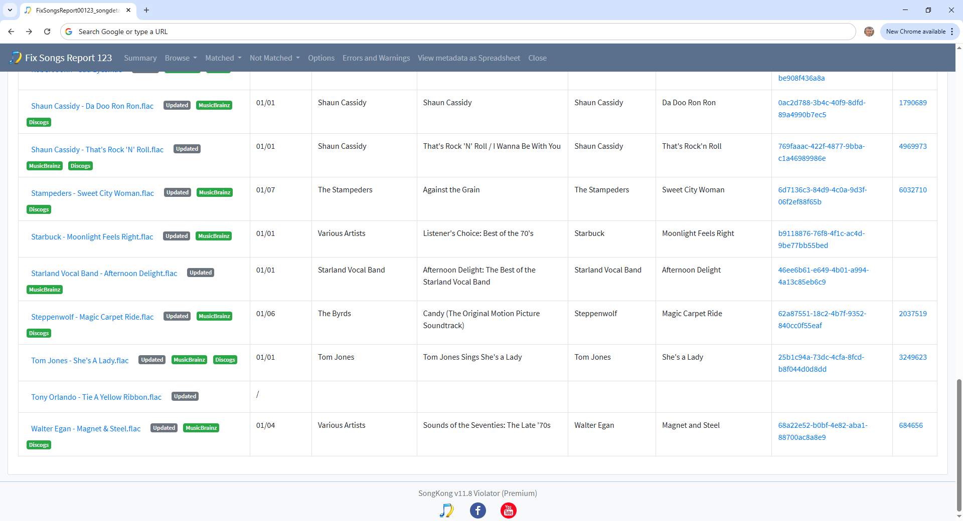
Task: Click Updated badge on Tony Orlando row
Action: 185,396
